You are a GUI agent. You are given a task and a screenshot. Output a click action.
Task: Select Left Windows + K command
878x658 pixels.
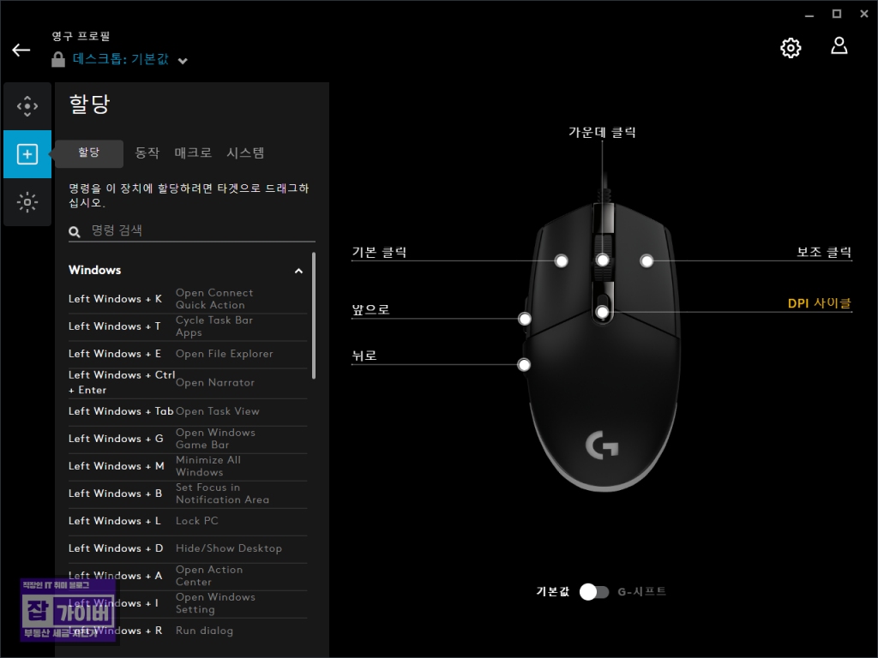pos(188,299)
